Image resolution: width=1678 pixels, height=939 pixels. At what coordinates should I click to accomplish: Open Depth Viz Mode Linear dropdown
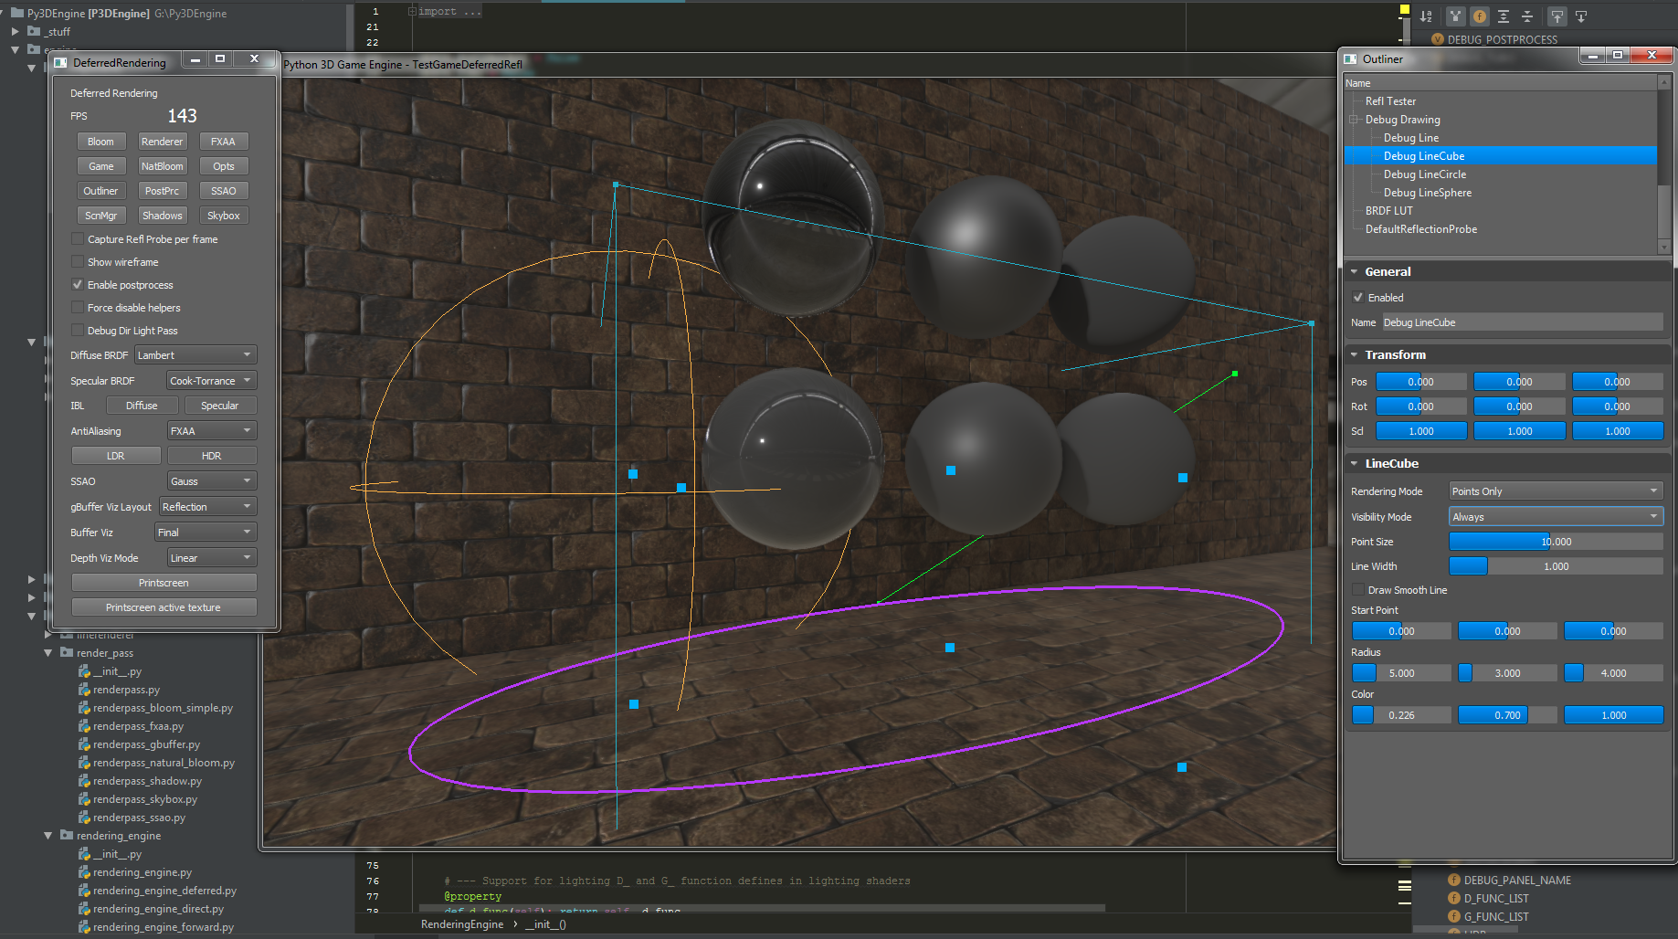pyautogui.click(x=211, y=557)
